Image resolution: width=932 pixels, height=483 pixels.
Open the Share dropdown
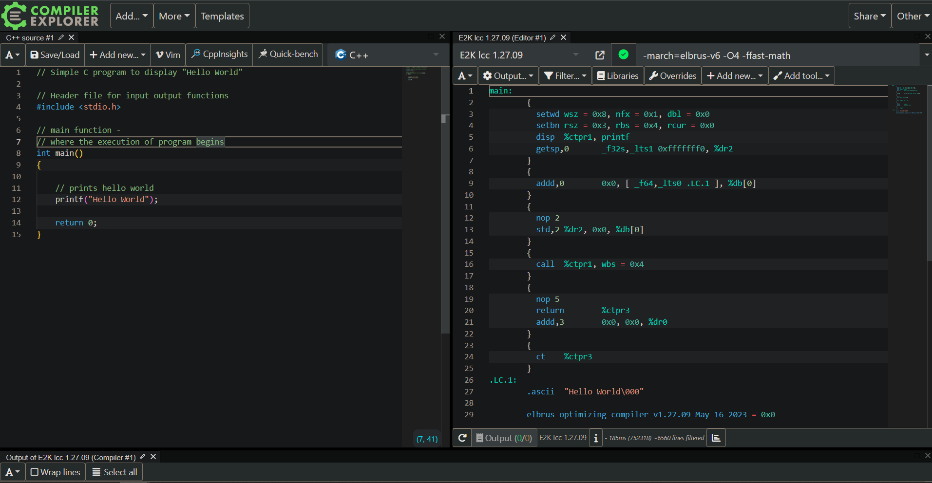coord(870,16)
